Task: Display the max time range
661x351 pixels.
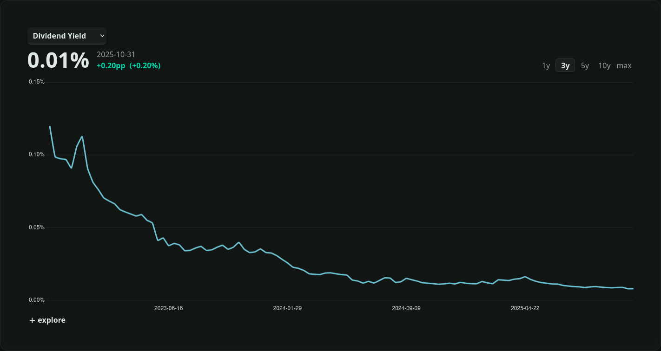Action: (x=624, y=65)
